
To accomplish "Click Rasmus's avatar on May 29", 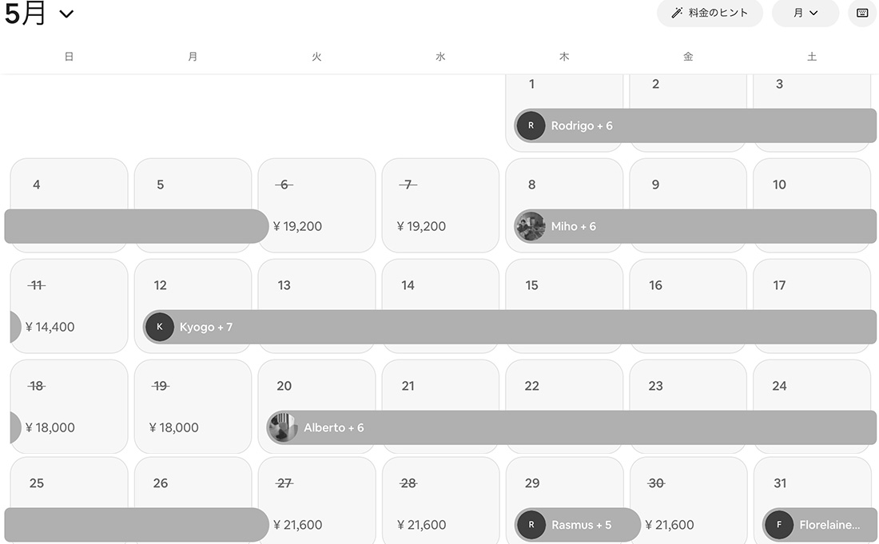I will (x=531, y=525).
